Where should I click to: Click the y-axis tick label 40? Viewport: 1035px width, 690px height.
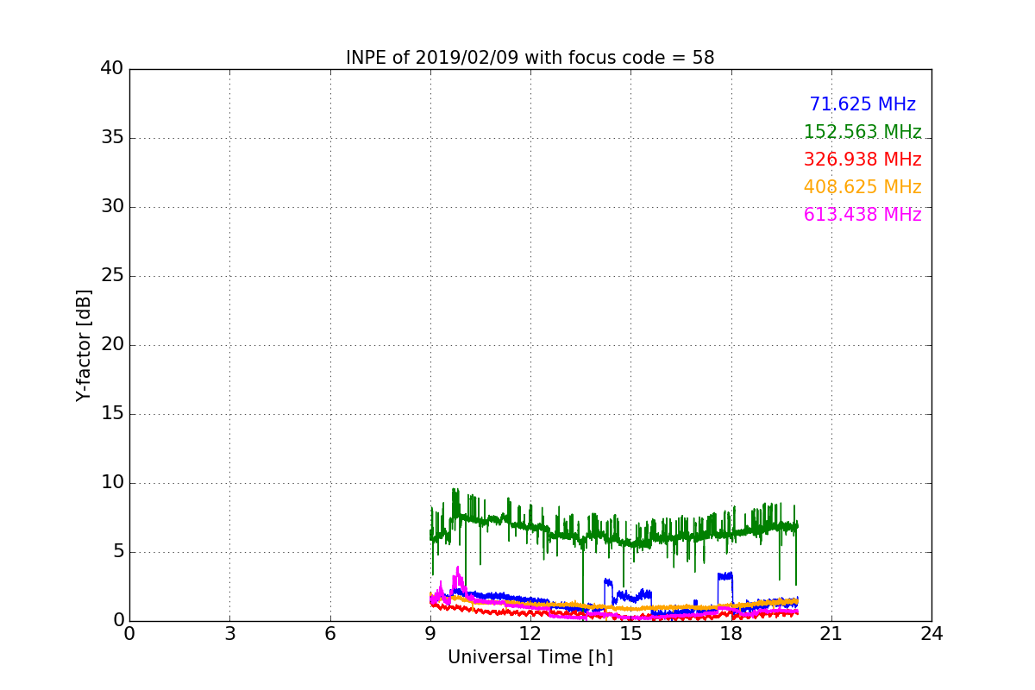pyautogui.click(x=112, y=69)
